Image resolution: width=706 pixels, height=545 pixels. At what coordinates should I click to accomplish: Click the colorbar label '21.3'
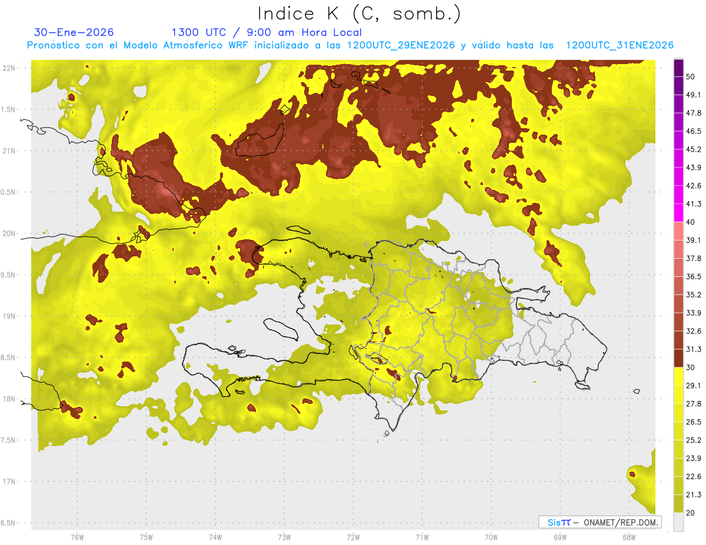click(x=694, y=494)
